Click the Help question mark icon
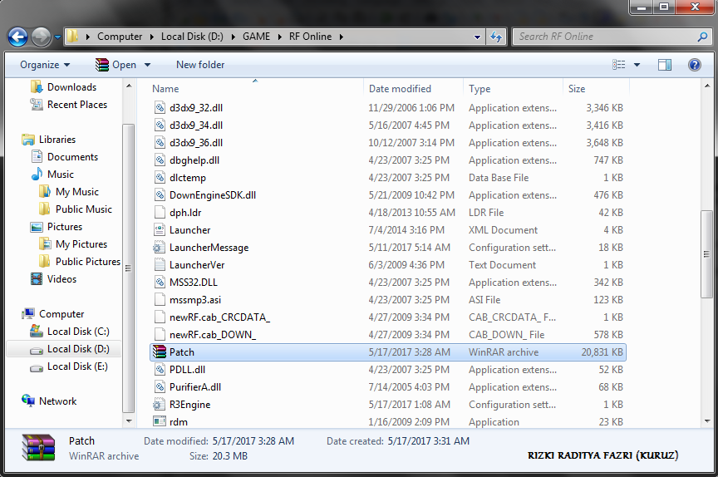This screenshot has height=477, width=718. [694, 65]
